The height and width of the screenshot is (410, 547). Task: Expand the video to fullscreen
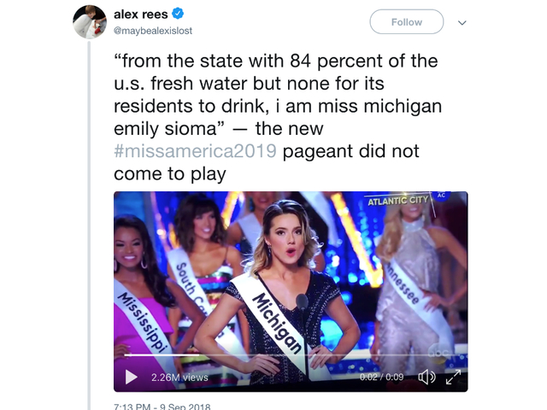[x=453, y=377]
